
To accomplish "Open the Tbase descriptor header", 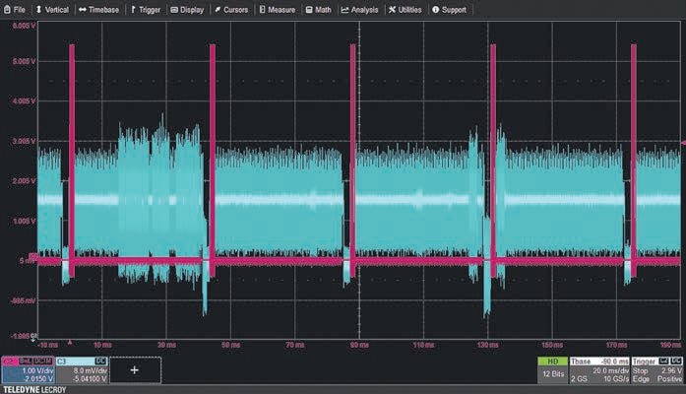I will [581, 361].
